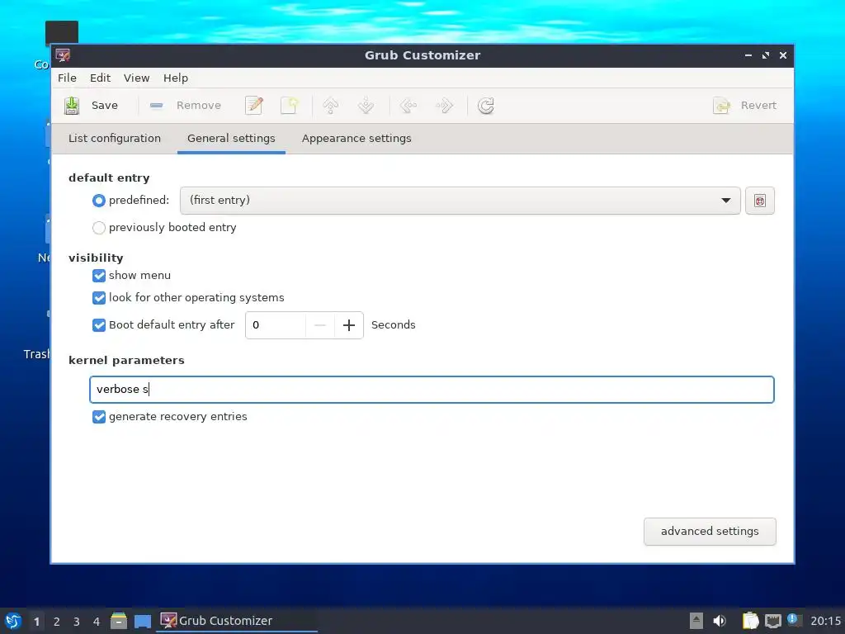Minimize the Grub Customizer window

click(748, 55)
